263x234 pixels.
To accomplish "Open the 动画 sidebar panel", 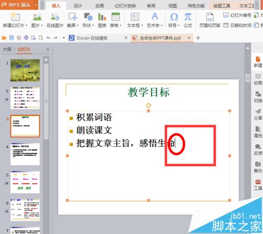I will click(258, 79).
